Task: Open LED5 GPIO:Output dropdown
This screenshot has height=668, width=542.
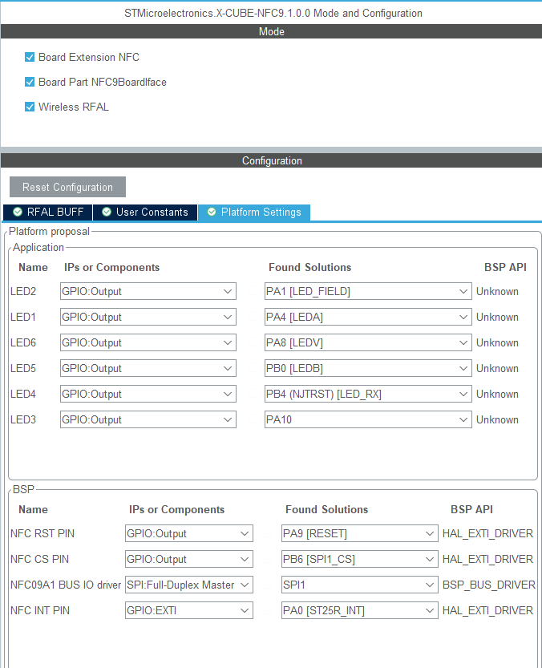Action: point(148,368)
